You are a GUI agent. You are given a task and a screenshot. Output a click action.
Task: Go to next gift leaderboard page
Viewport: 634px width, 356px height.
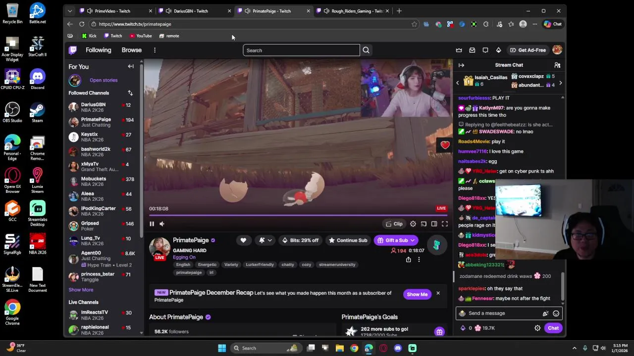coord(560,83)
